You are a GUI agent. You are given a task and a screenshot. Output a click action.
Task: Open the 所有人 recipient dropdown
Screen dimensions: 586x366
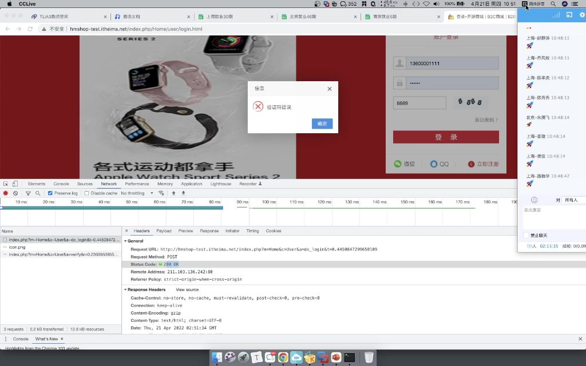(573, 200)
